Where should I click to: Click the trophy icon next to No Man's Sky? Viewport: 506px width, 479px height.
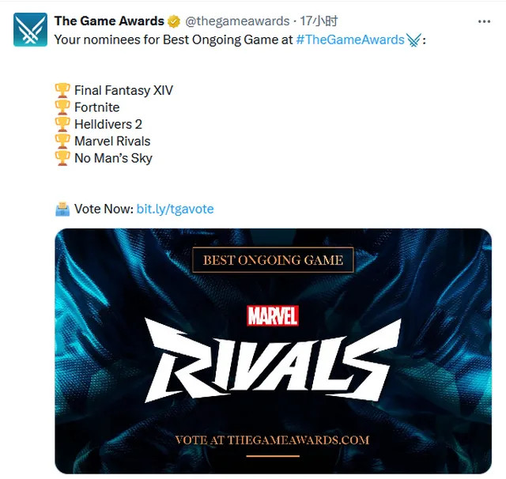(x=62, y=158)
